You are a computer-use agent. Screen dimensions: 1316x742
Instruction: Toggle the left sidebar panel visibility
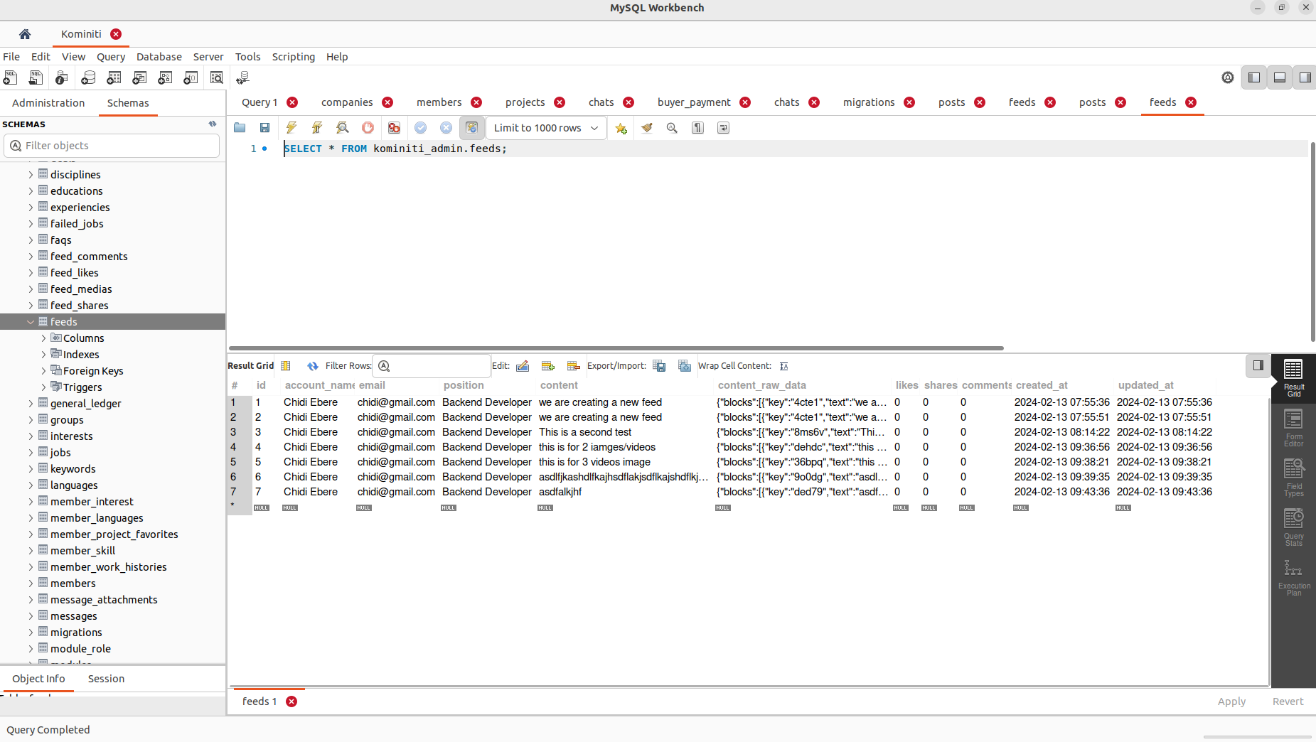click(x=1254, y=77)
